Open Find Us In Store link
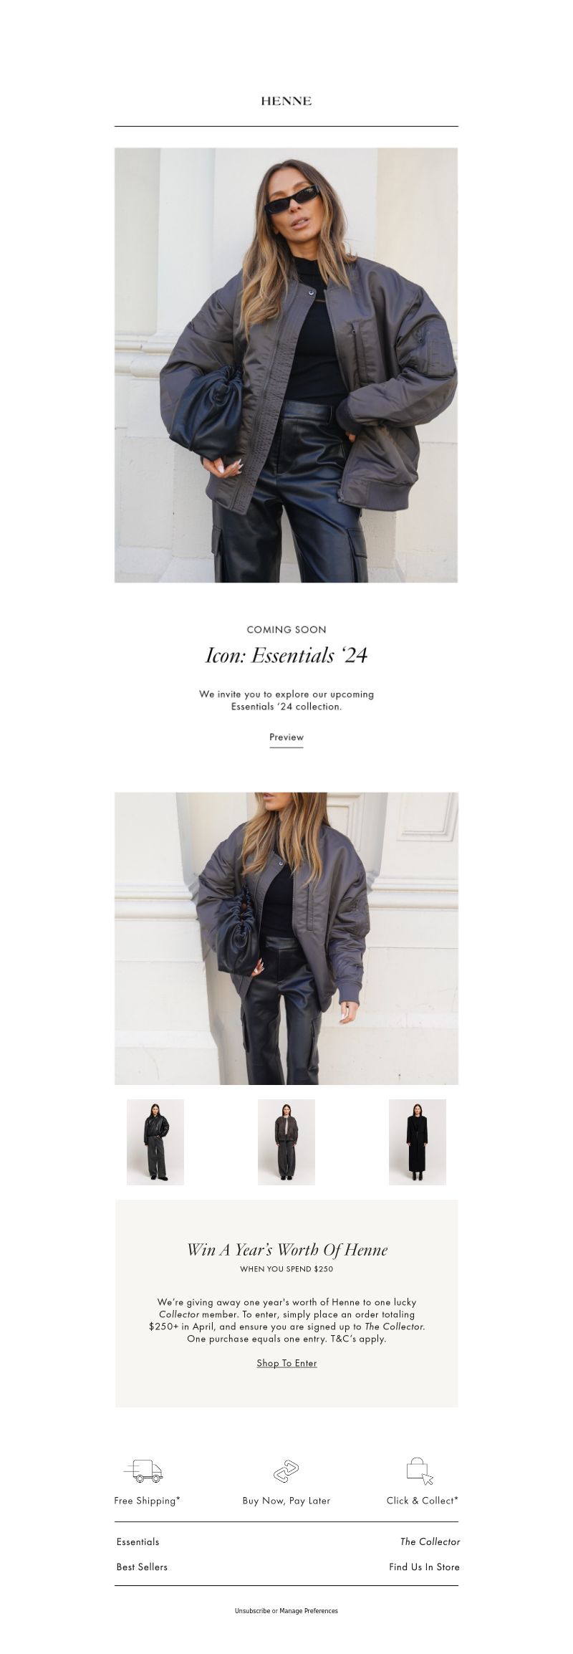 424,1567
